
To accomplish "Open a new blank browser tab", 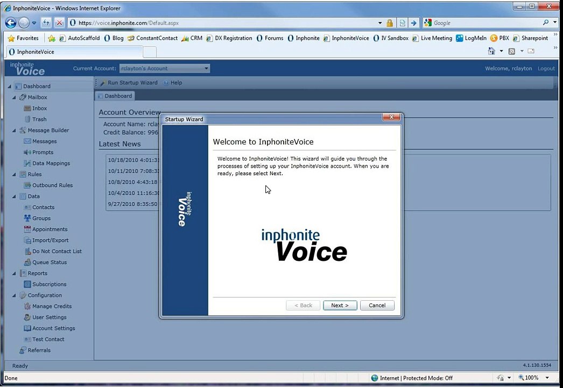I will pos(150,52).
